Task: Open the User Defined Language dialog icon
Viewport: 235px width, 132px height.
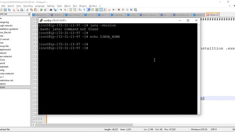Action: (x=93, y=10)
